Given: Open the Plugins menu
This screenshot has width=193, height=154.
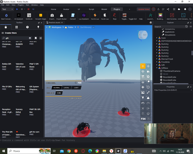Looking at the screenshot, I should (20, 5).
